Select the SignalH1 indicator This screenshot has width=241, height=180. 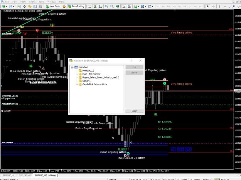[x=86, y=81]
